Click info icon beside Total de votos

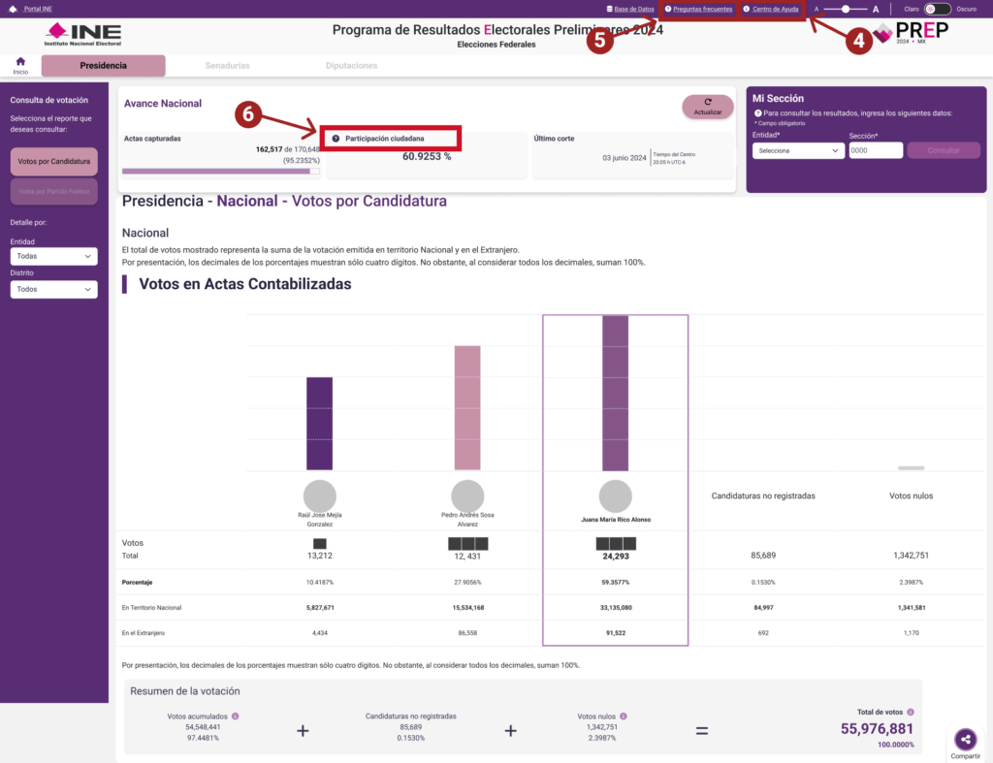pos(910,712)
